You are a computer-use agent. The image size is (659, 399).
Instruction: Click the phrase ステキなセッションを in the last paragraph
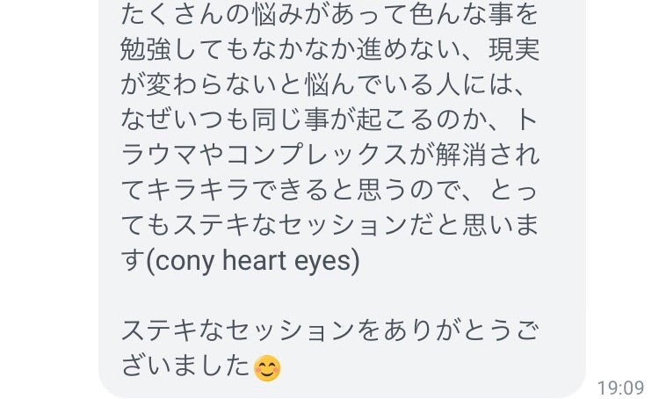click(250, 331)
